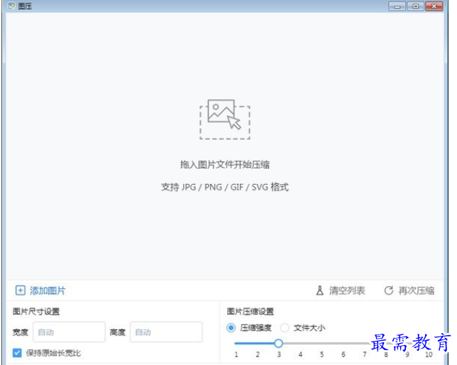The height and width of the screenshot is (365, 457).
Task: Click the compression slider handle at 3
Action: tap(278, 343)
